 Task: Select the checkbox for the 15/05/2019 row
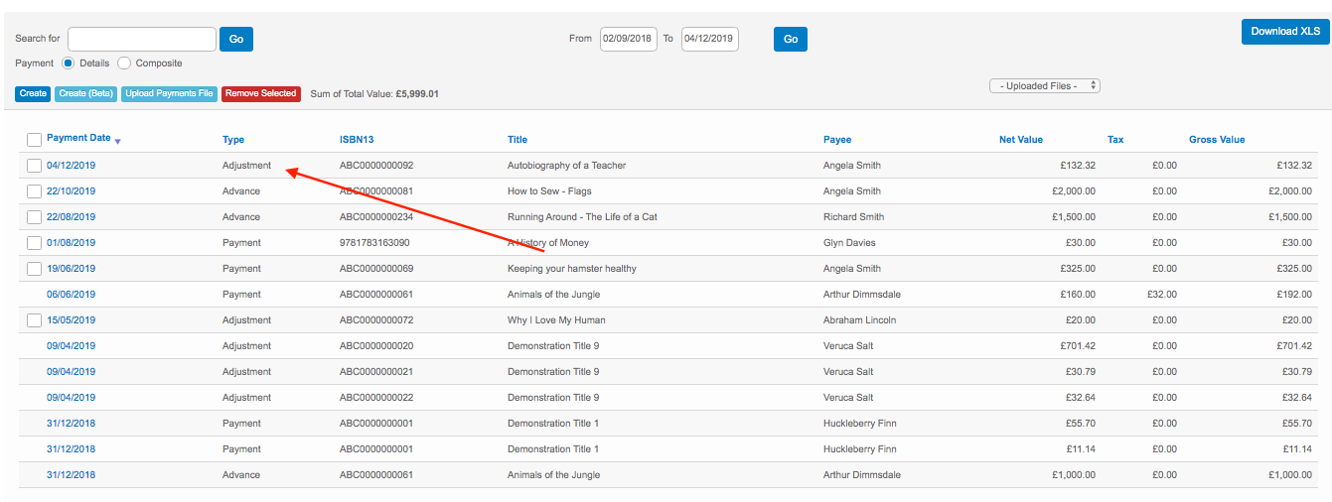coord(34,320)
